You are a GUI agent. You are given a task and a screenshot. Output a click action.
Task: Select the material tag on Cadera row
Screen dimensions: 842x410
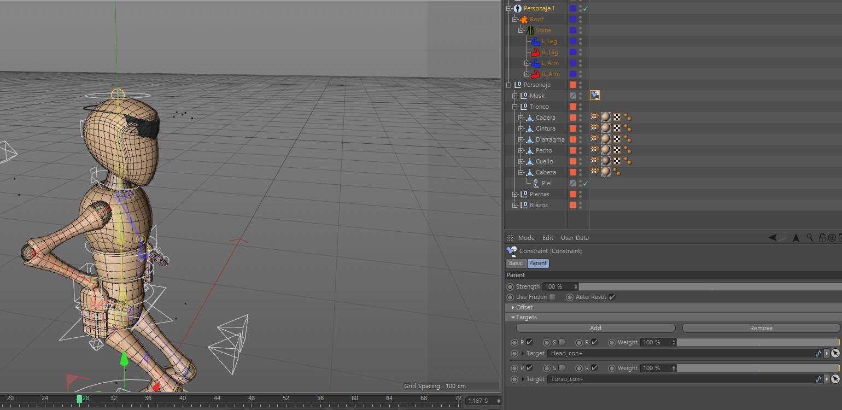click(605, 117)
